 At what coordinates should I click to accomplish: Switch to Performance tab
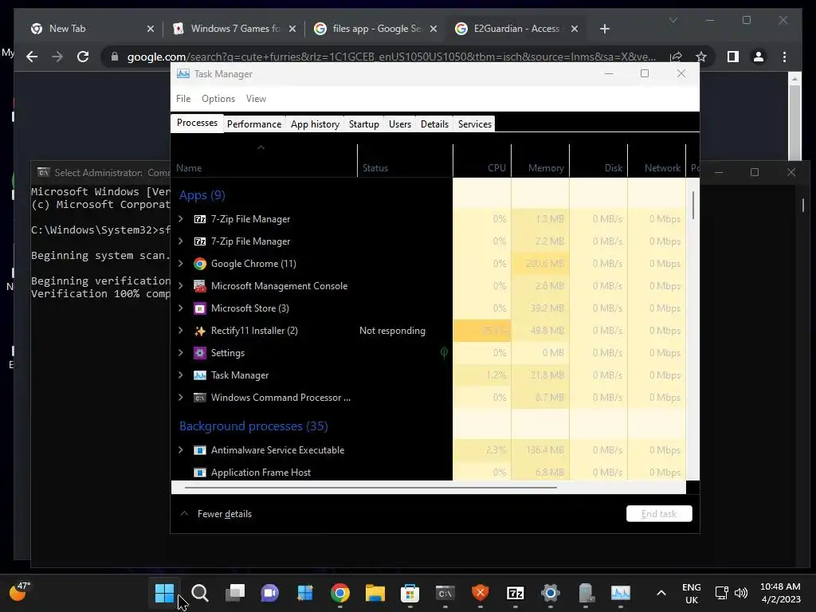[x=254, y=124]
